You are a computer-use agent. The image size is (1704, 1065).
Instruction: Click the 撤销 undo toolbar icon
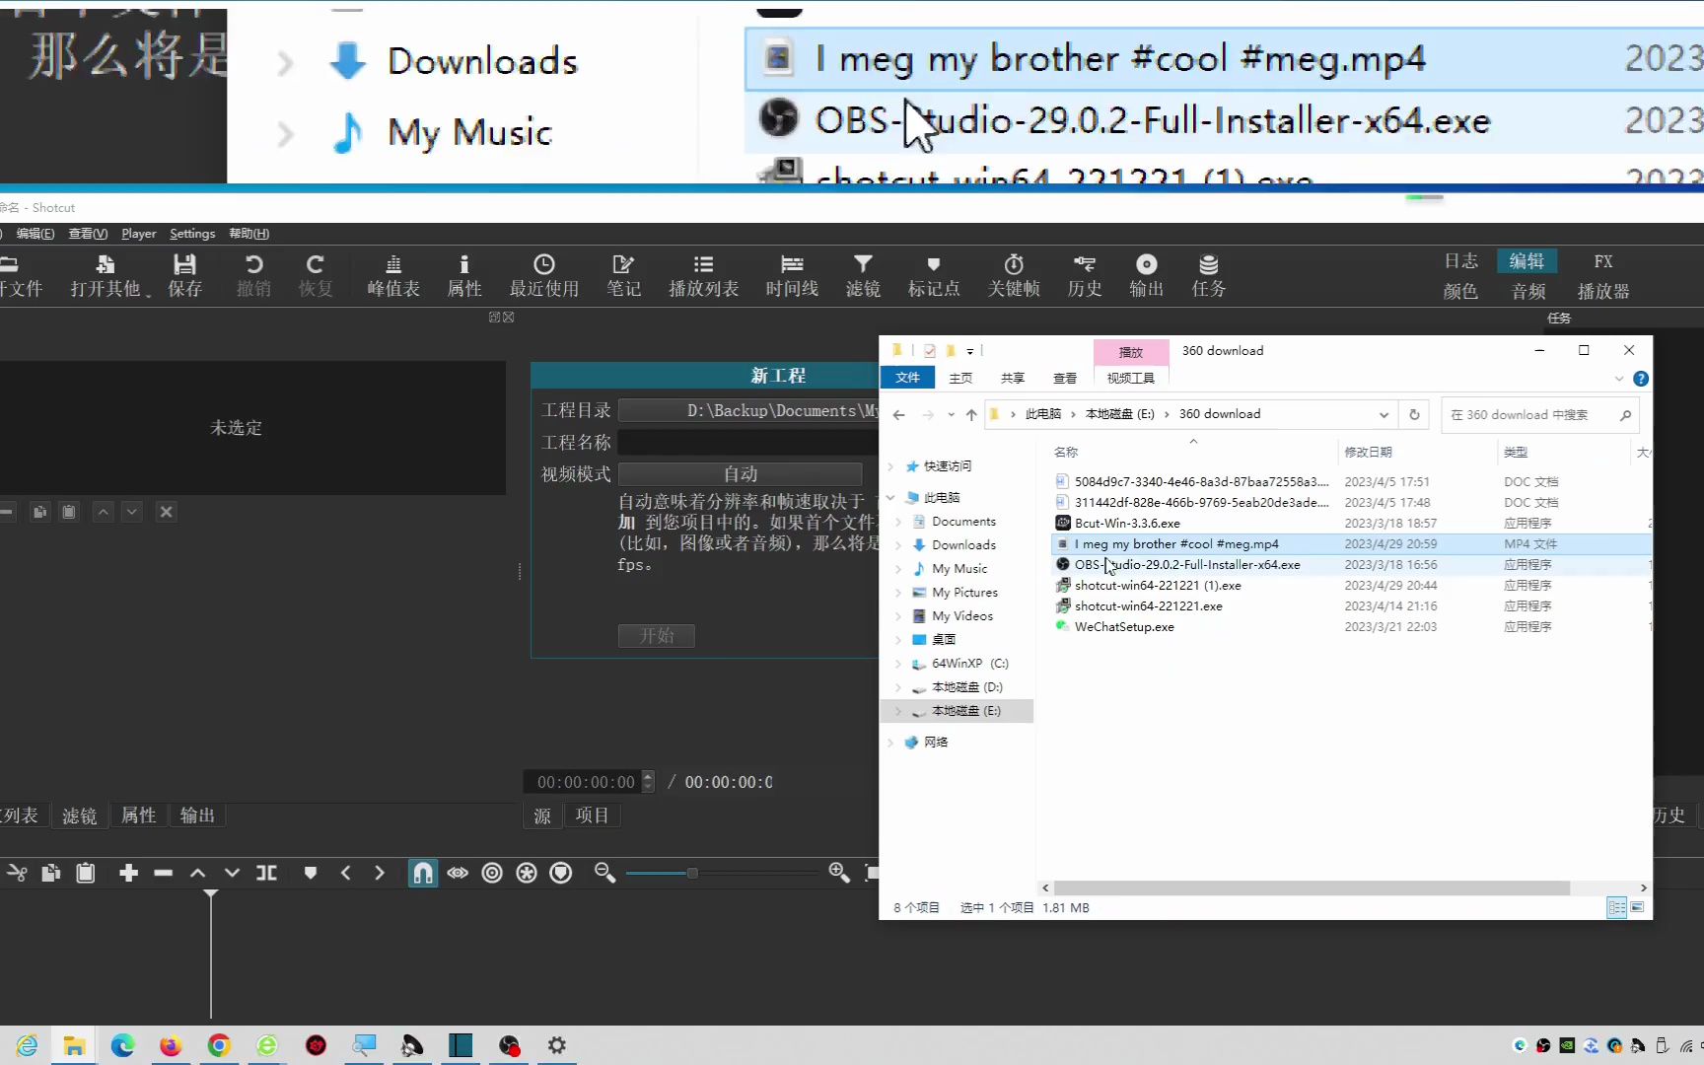tap(253, 275)
